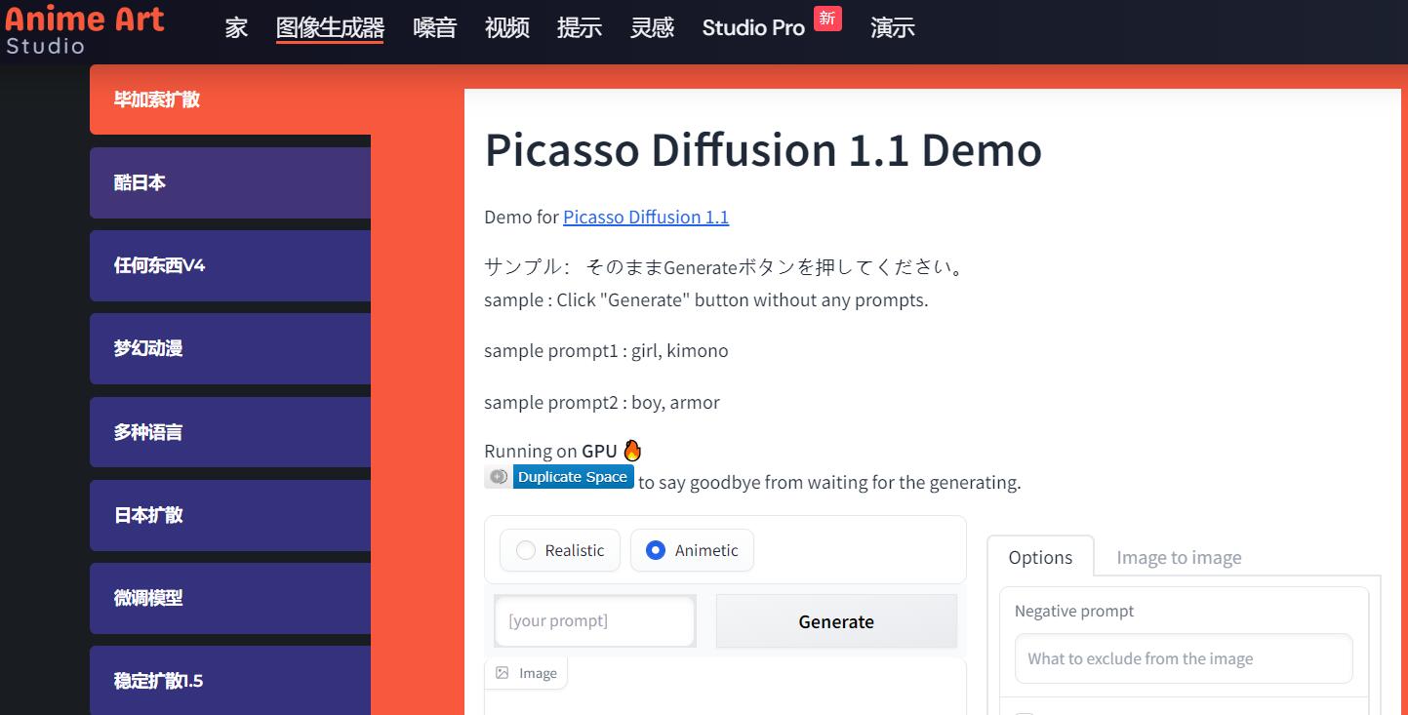This screenshot has width=1408, height=715.
Task: Focus the Negative prompt input field
Action: [1184, 658]
